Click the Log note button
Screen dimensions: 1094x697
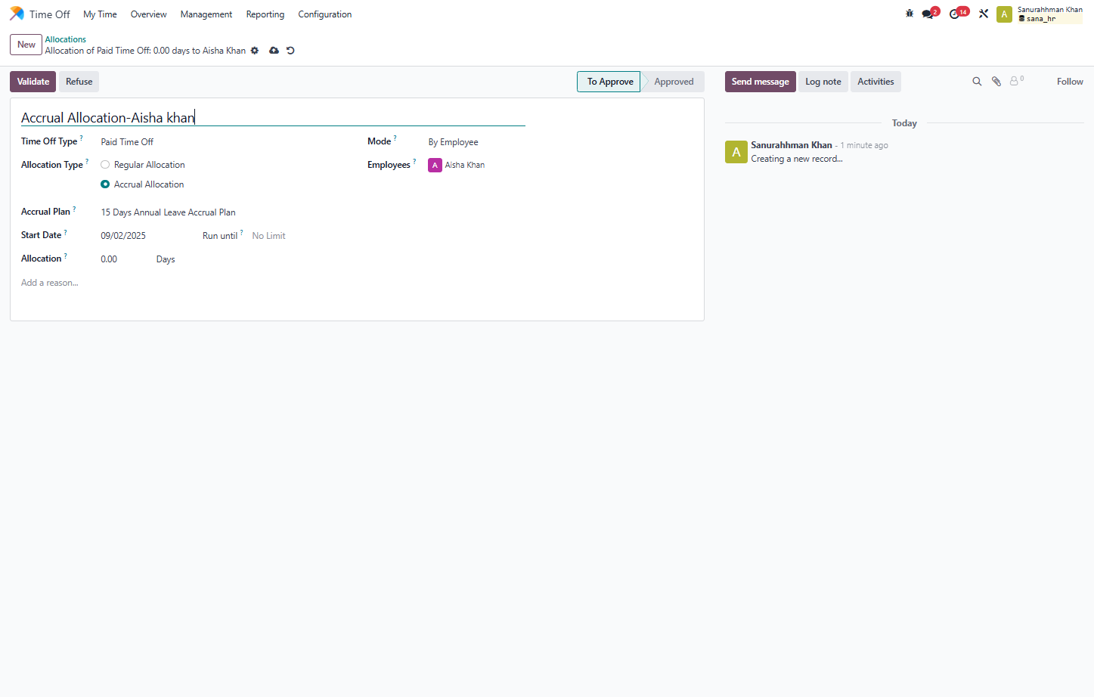click(823, 82)
